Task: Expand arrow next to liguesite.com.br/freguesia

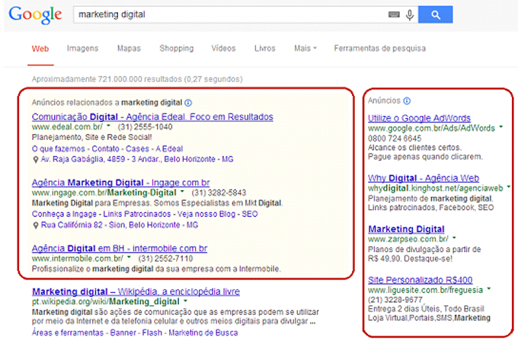Action: 488,289
